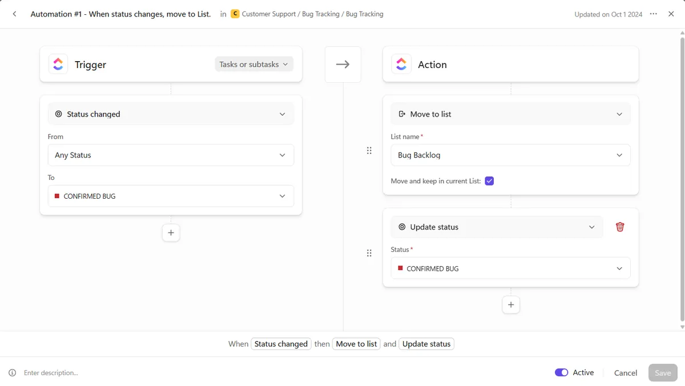Image resolution: width=685 pixels, height=386 pixels.
Task: Click the Trigger heading text
Action: (x=90, y=65)
